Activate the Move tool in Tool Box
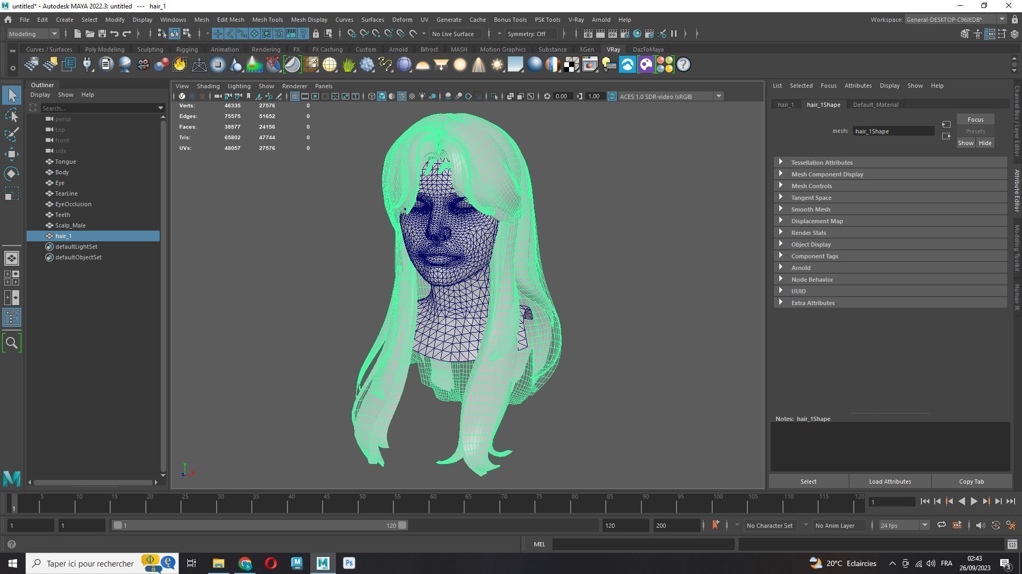The image size is (1022, 574). point(12,154)
